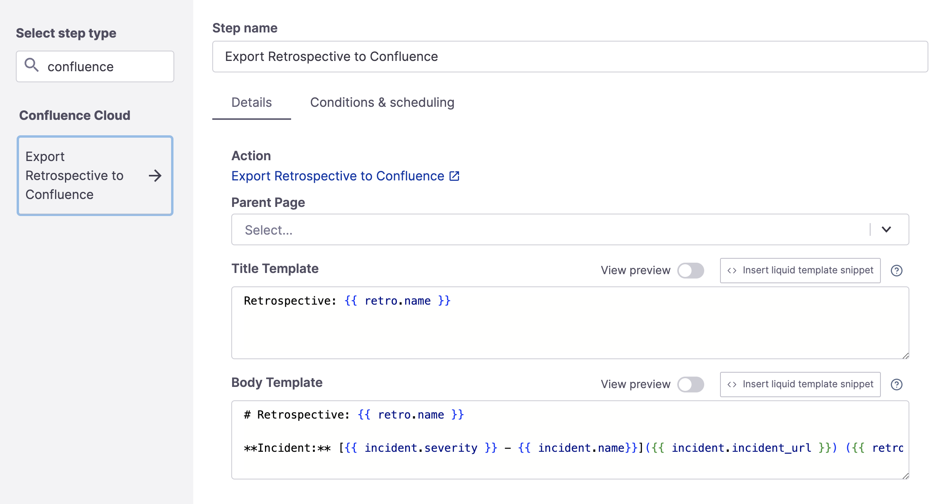The image size is (945, 504).
Task: Click the step type search field containing confluence
Action: pos(95,66)
